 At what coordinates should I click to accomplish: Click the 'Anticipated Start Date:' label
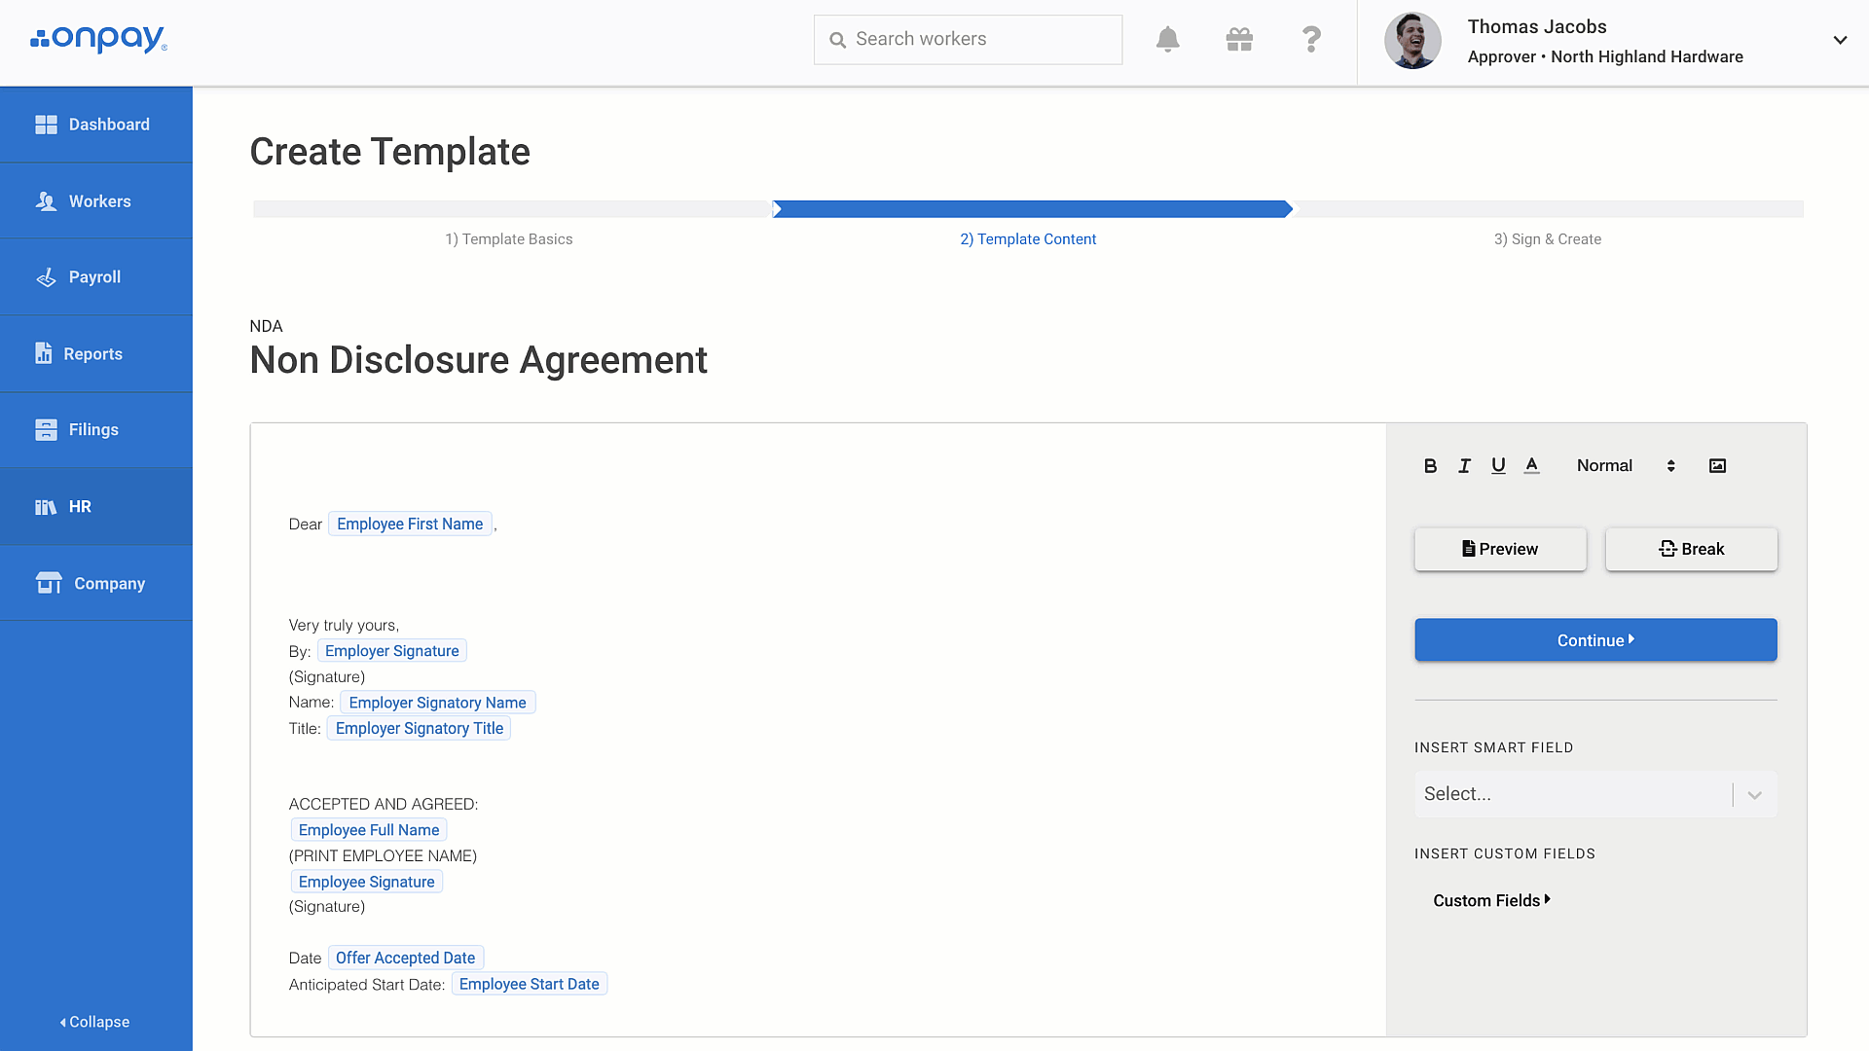click(x=367, y=985)
